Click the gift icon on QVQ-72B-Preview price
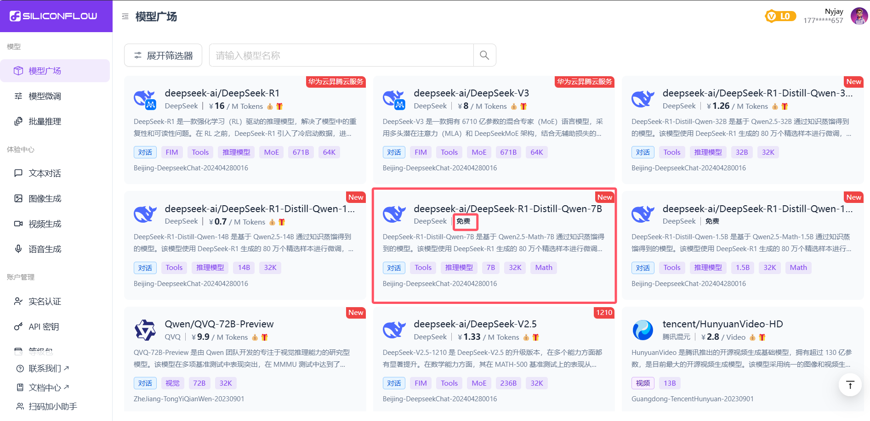The height and width of the screenshot is (421, 870). (264, 337)
